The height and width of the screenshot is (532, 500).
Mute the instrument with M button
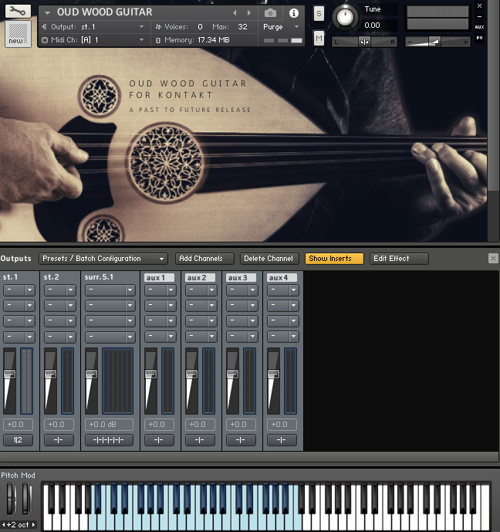pyautogui.click(x=319, y=38)
